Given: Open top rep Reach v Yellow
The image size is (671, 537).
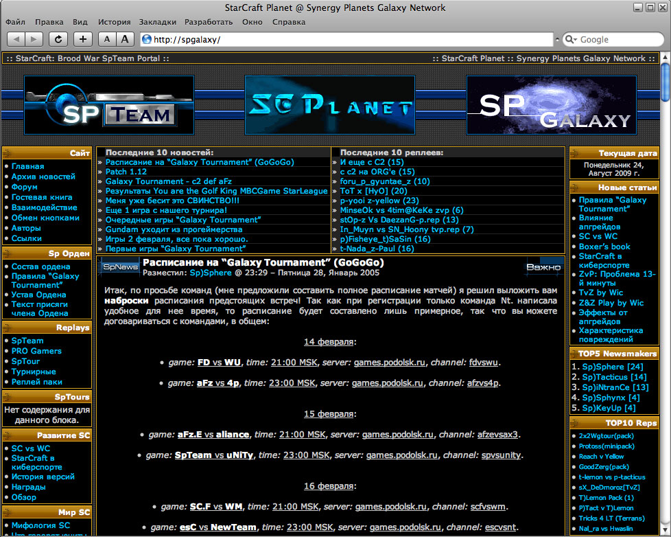Looking at the screenshot, I should (x=601, y=457).
